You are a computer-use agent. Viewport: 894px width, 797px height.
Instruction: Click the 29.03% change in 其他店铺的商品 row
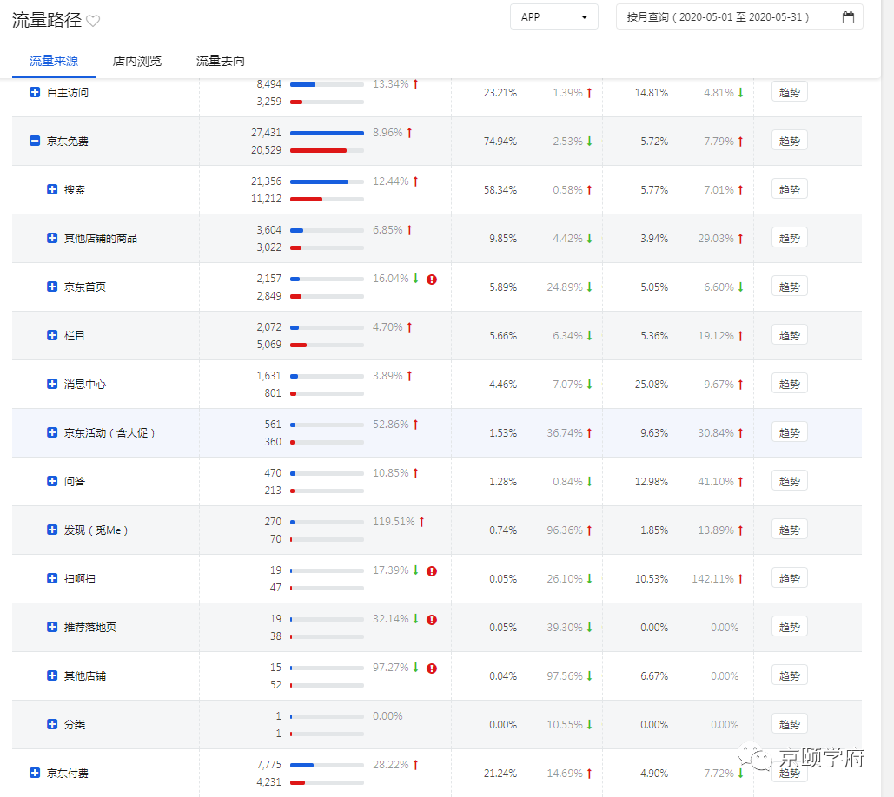716,239
